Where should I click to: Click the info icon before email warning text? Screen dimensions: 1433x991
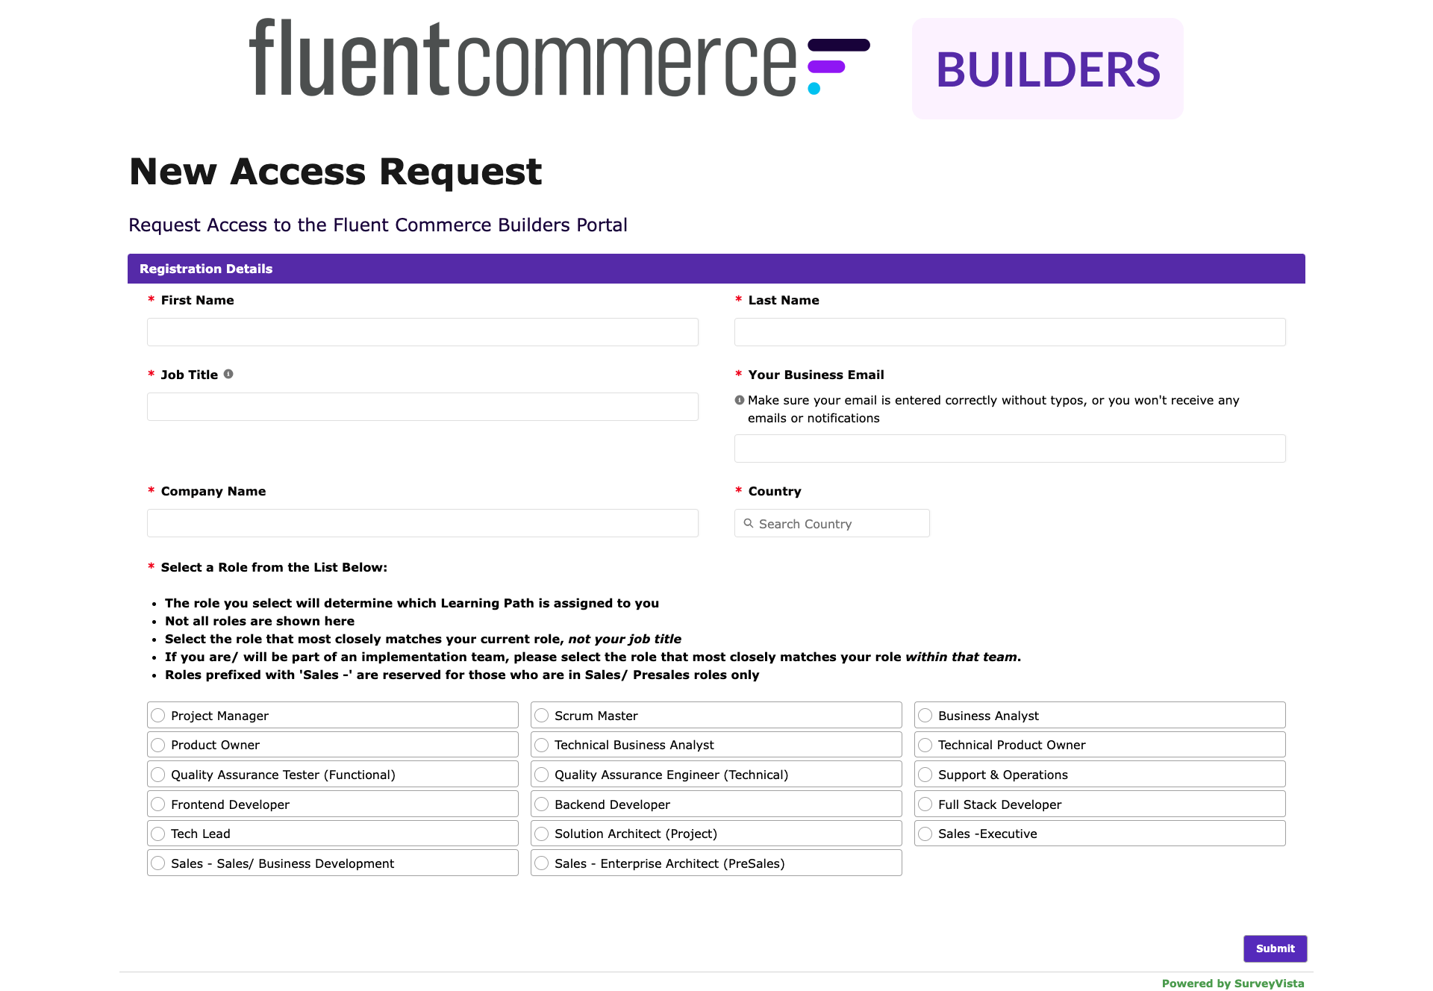[x=740, y=400]
